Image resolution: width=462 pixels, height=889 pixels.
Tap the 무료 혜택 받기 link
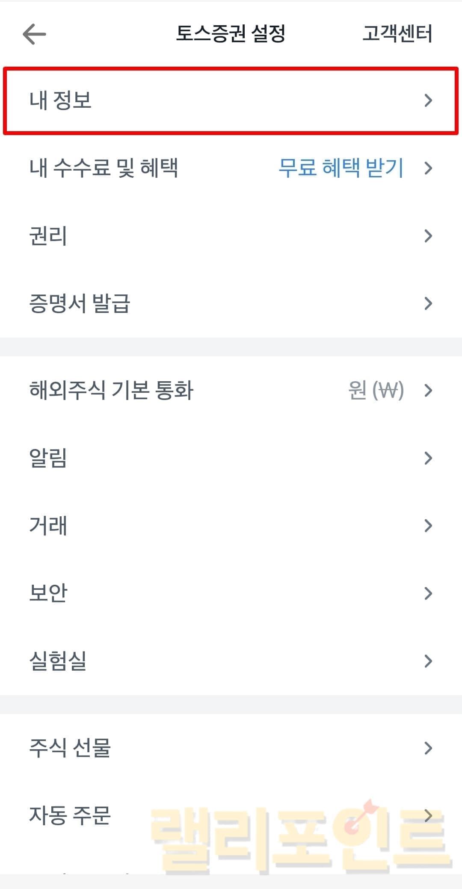341,168
